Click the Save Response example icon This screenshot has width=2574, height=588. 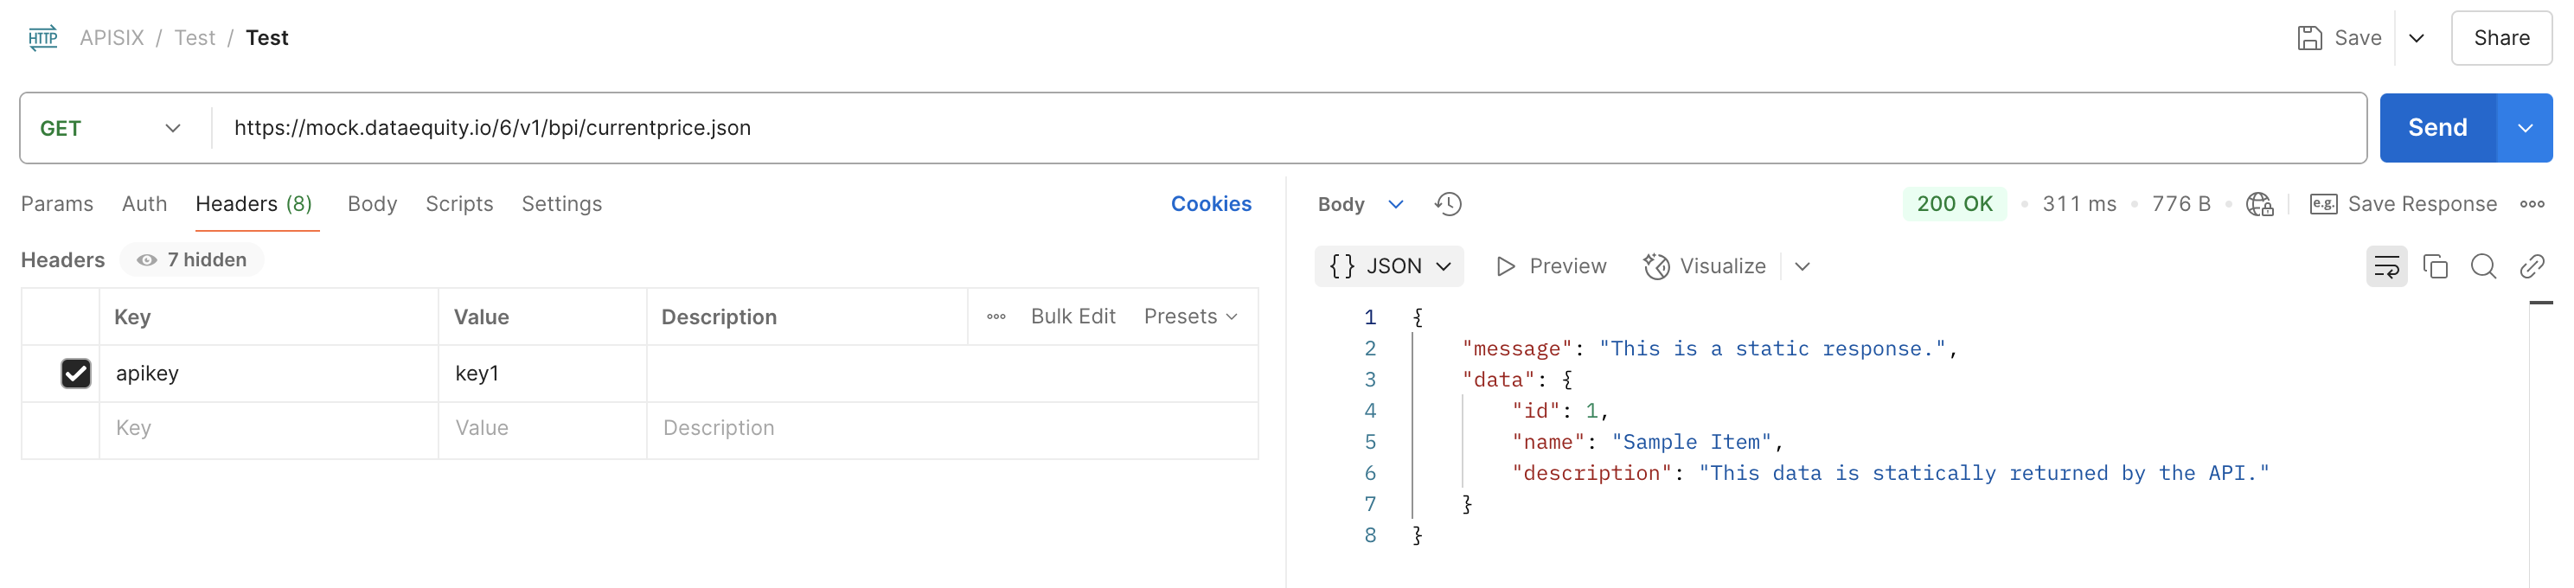tap(2323, 204)
